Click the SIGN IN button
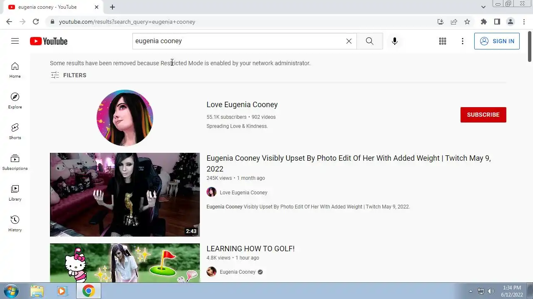 pyautogui.click(x=497, y=41)
